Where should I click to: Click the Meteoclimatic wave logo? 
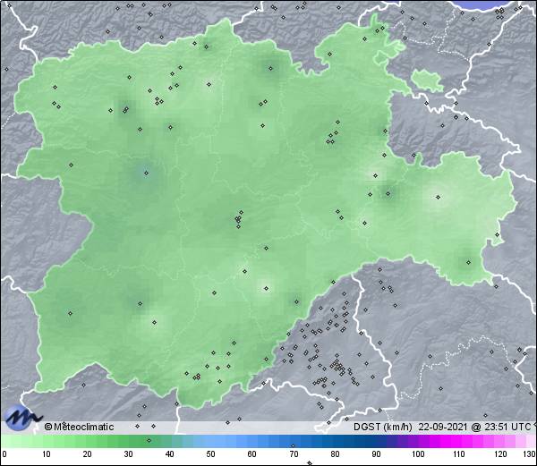pyautogui.click(x=22, y=417)
